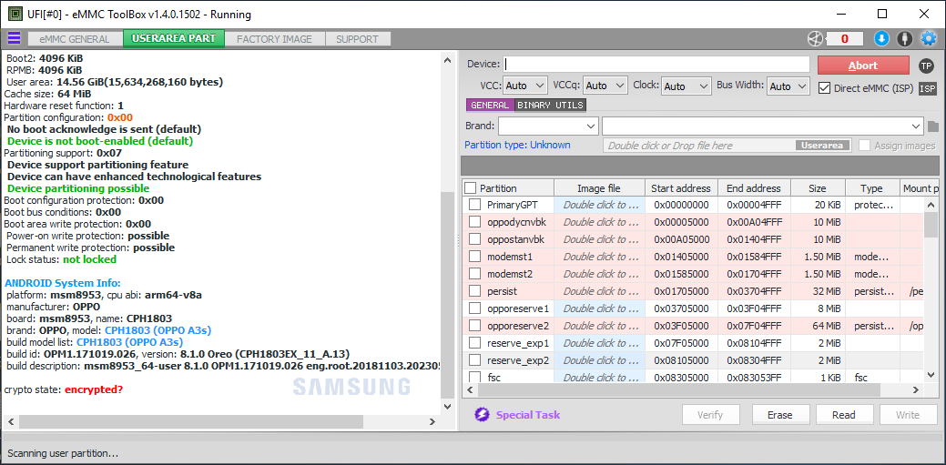Click the Image file column header

pos(599,188)
